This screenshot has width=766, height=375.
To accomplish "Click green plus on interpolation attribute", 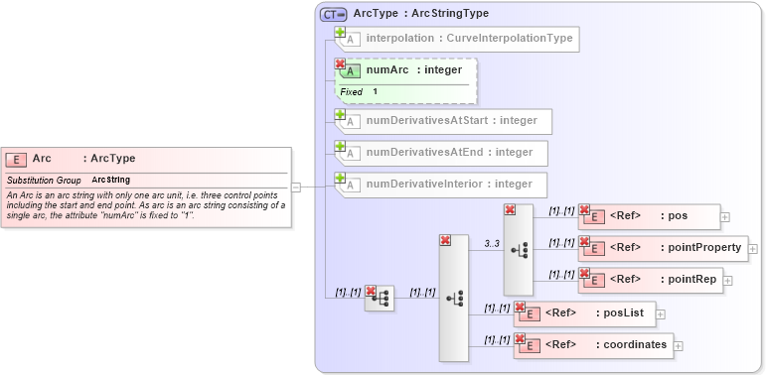I will tap(340, 32).
